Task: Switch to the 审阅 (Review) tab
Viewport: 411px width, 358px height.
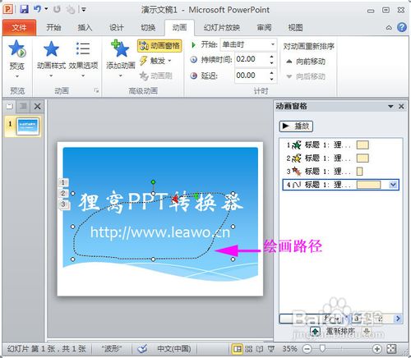Action: (x=264, y=27)
